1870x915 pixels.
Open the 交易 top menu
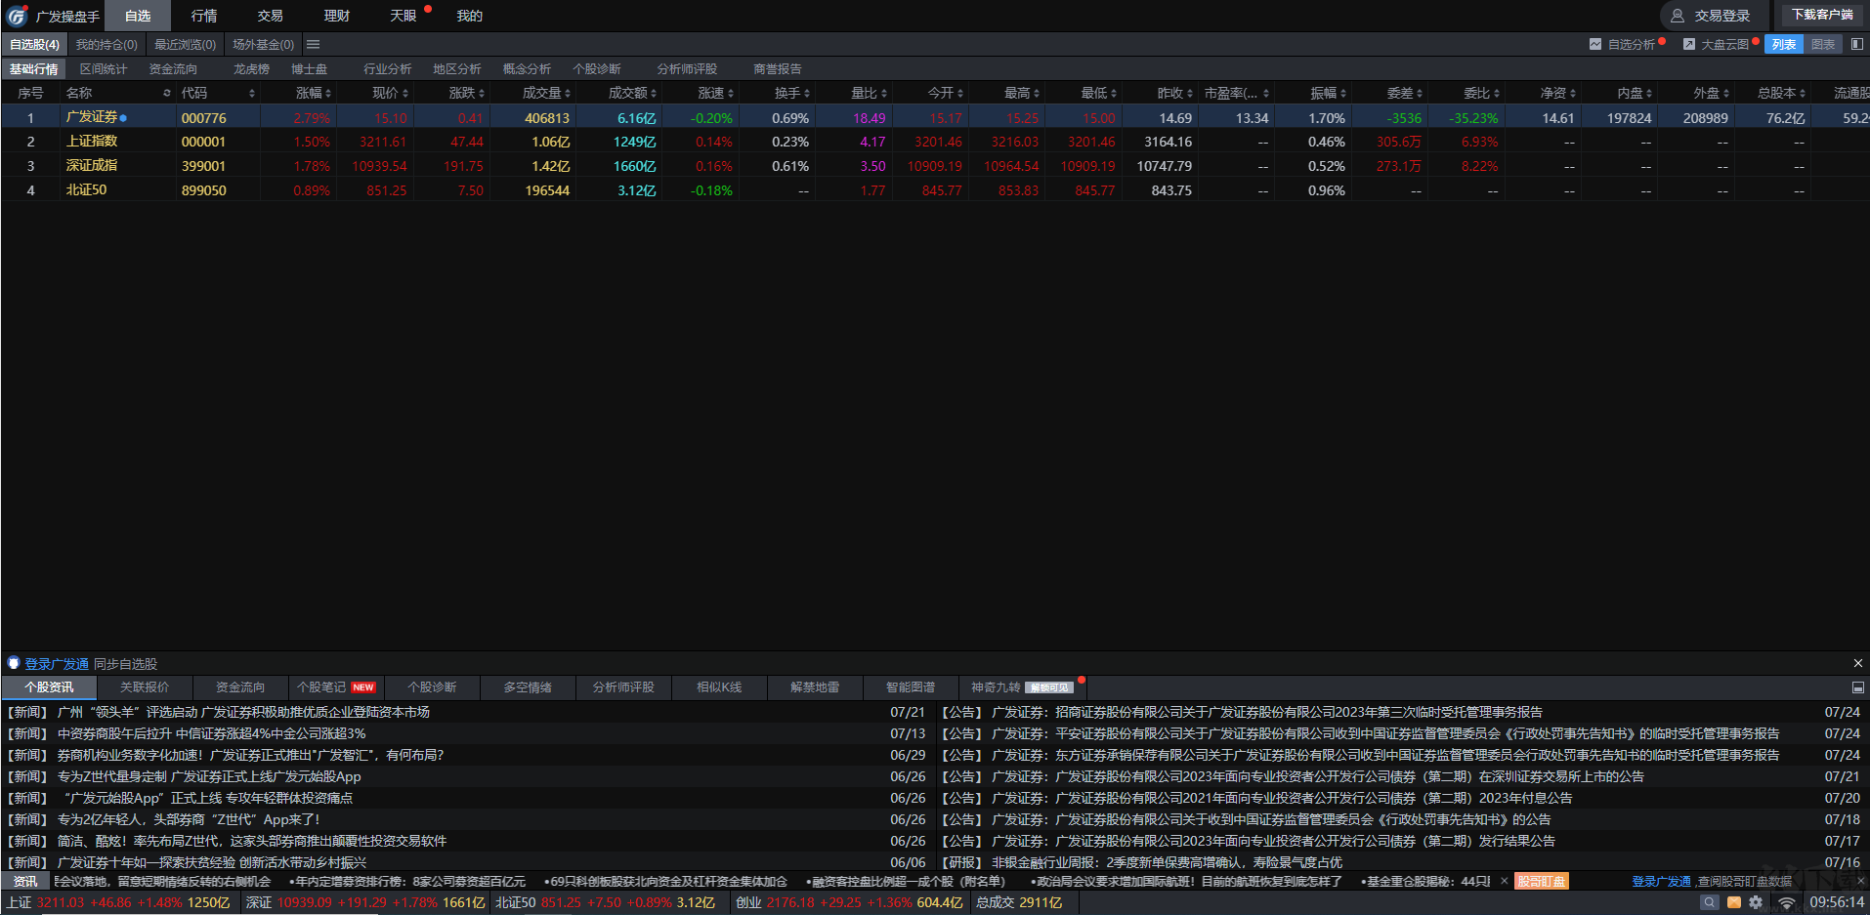(x=271, y=16)
